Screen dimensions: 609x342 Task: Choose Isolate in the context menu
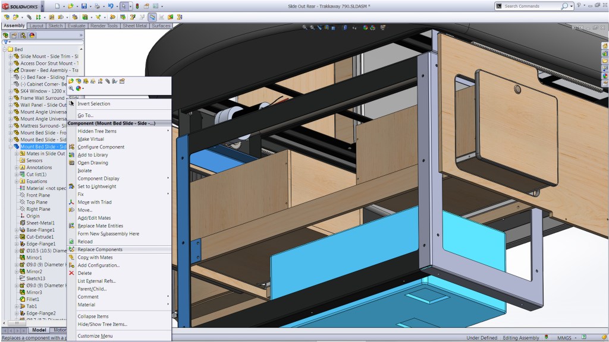pyautogui.click(x=84, y=170)
